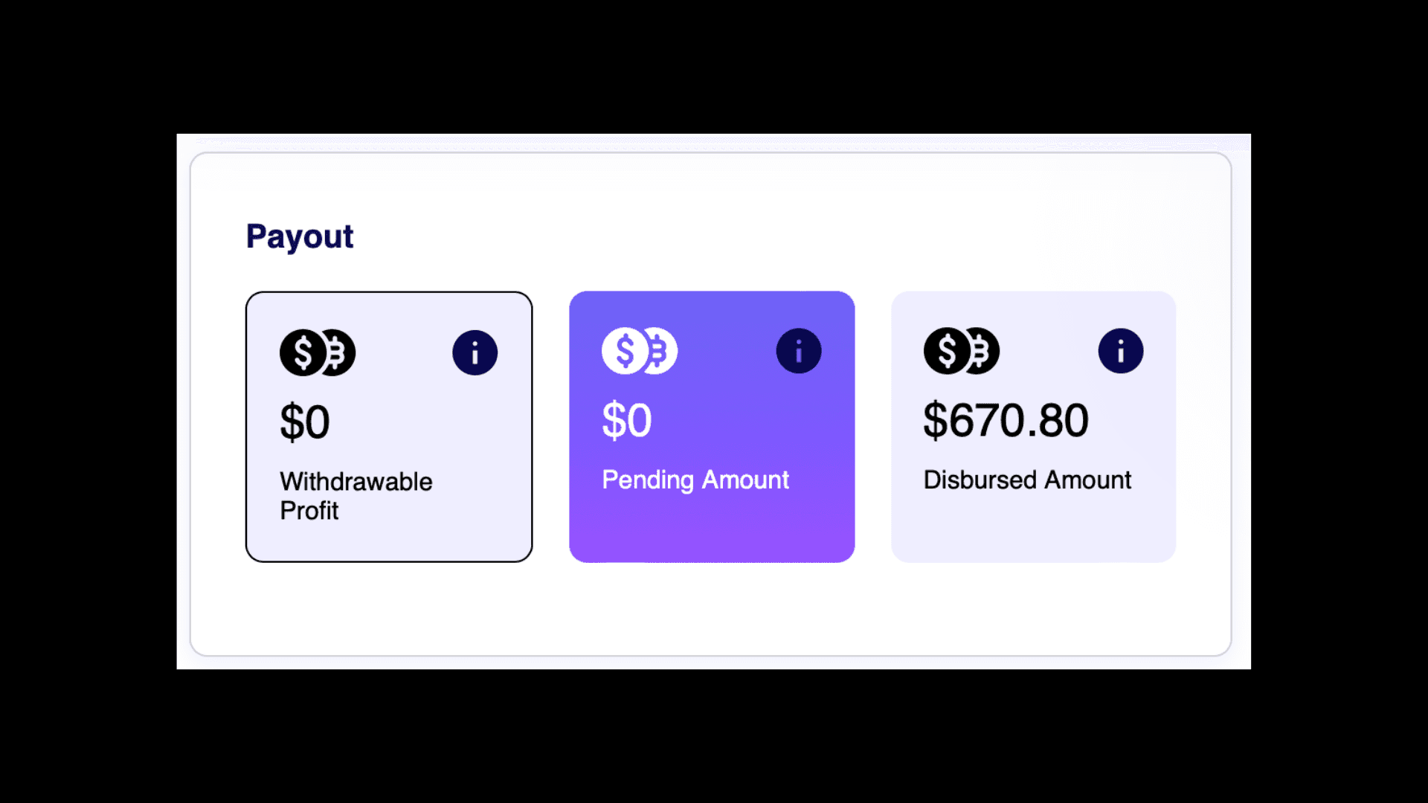Click the Payout heading
Image resolution: width=1428 pixels, height=803 pixels.
(300, 236)
